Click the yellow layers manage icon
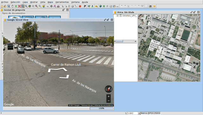 tap(43, 6)
